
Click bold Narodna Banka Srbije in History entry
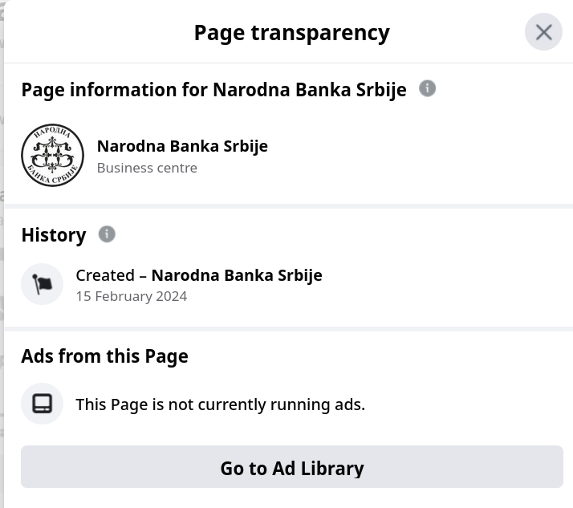tap(237, 275)
